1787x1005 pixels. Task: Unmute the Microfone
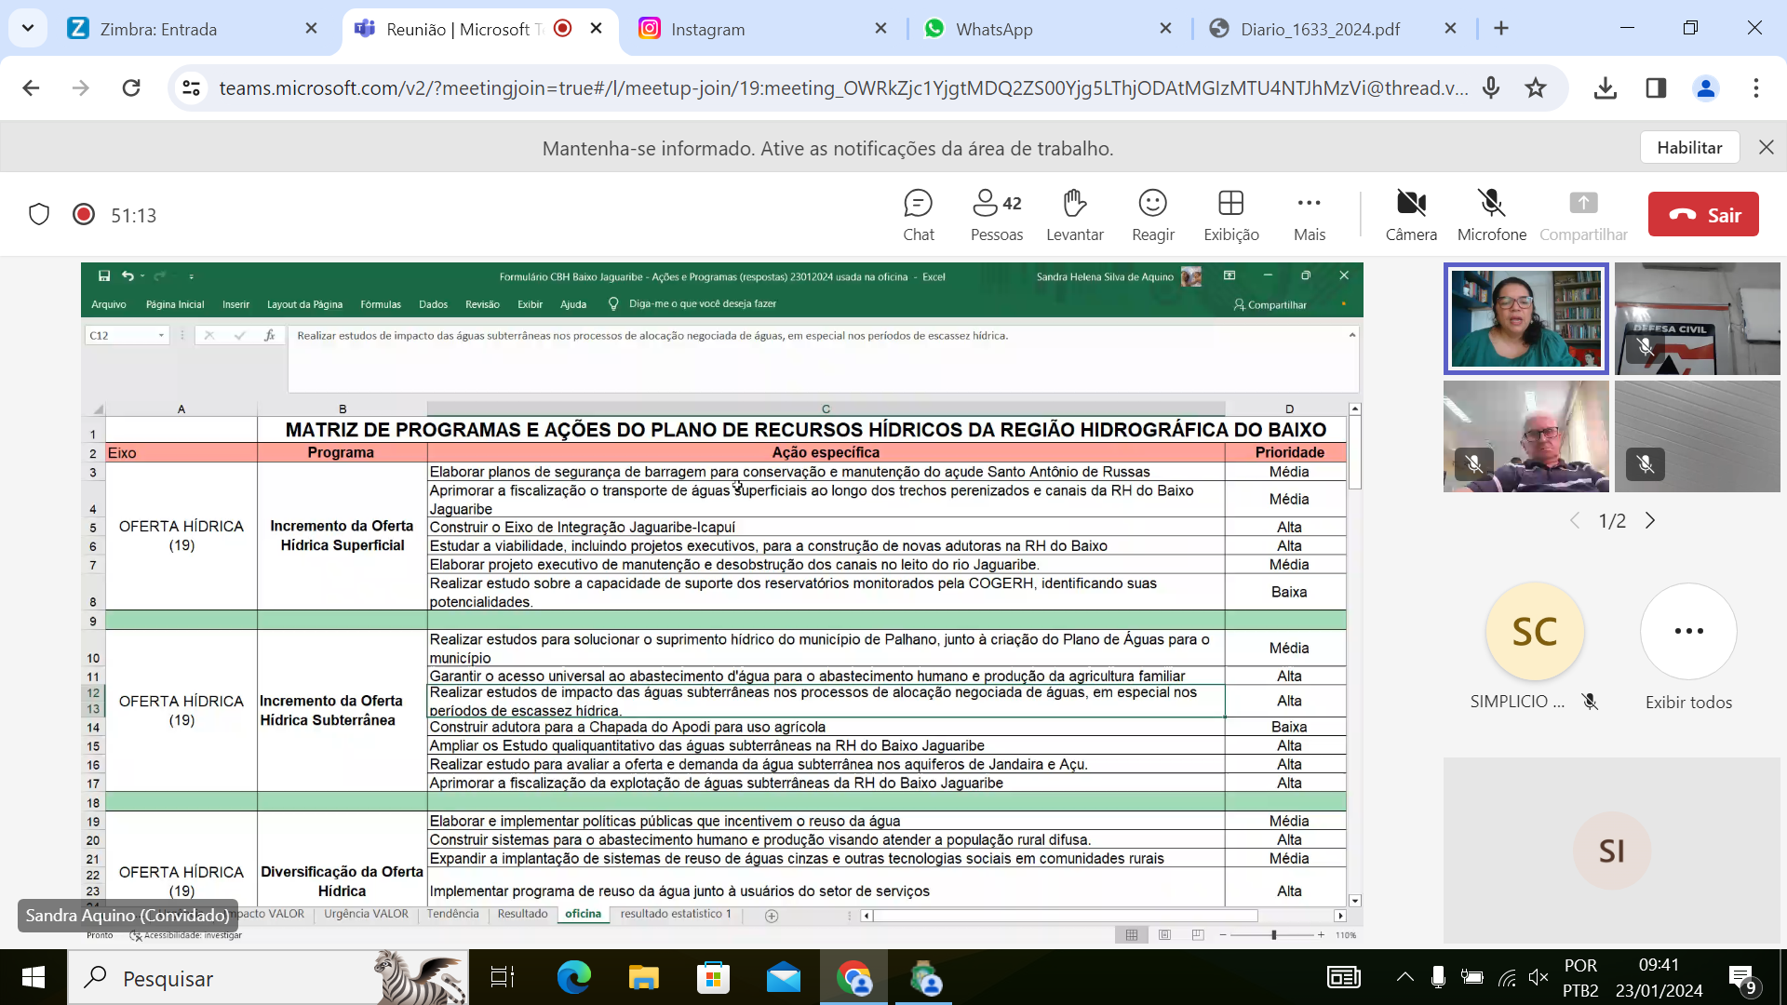[1492, 215]
